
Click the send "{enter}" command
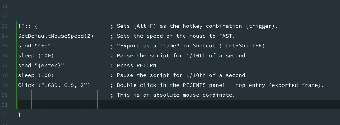click(41, 66)
